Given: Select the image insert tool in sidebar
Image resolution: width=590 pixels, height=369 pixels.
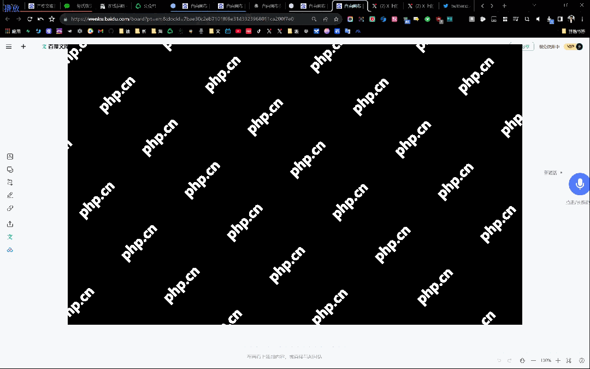Looking at the screenshot, I should click(10, 156).
